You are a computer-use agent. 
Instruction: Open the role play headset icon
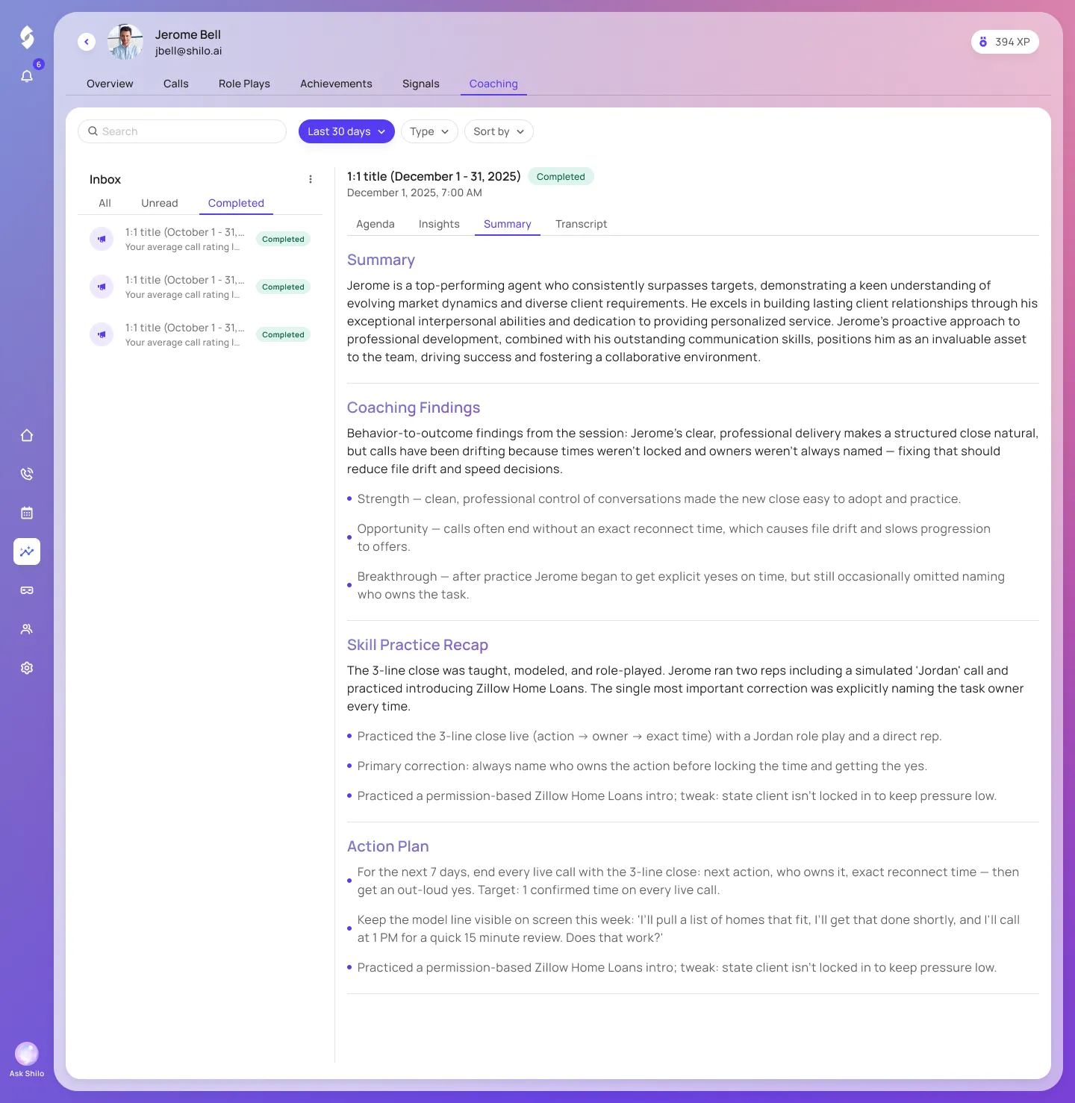pos(27,590)
